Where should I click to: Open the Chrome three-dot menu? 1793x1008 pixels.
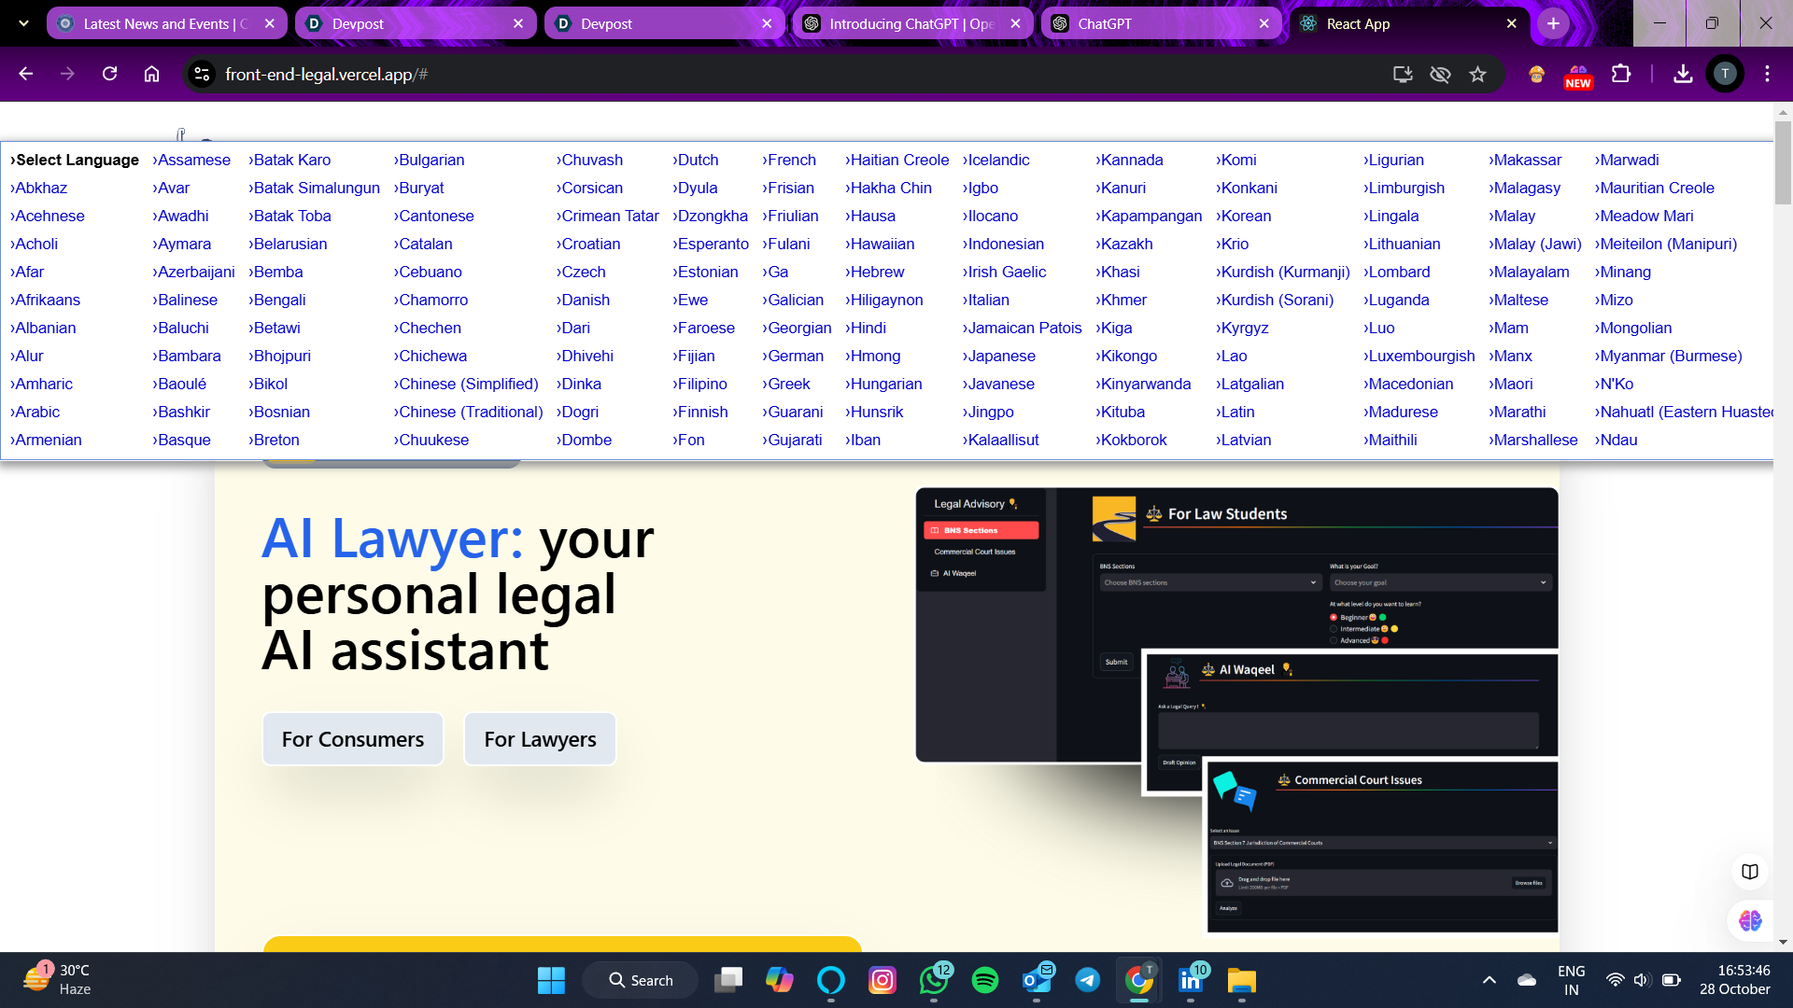click(1767, 74)
